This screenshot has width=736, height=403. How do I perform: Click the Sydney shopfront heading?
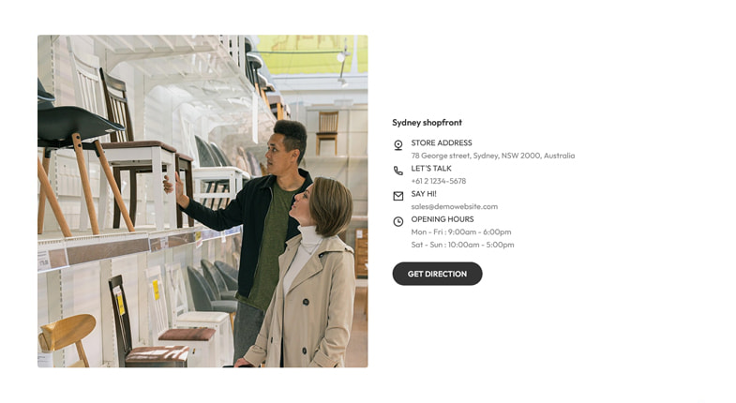tap(428, 123)
